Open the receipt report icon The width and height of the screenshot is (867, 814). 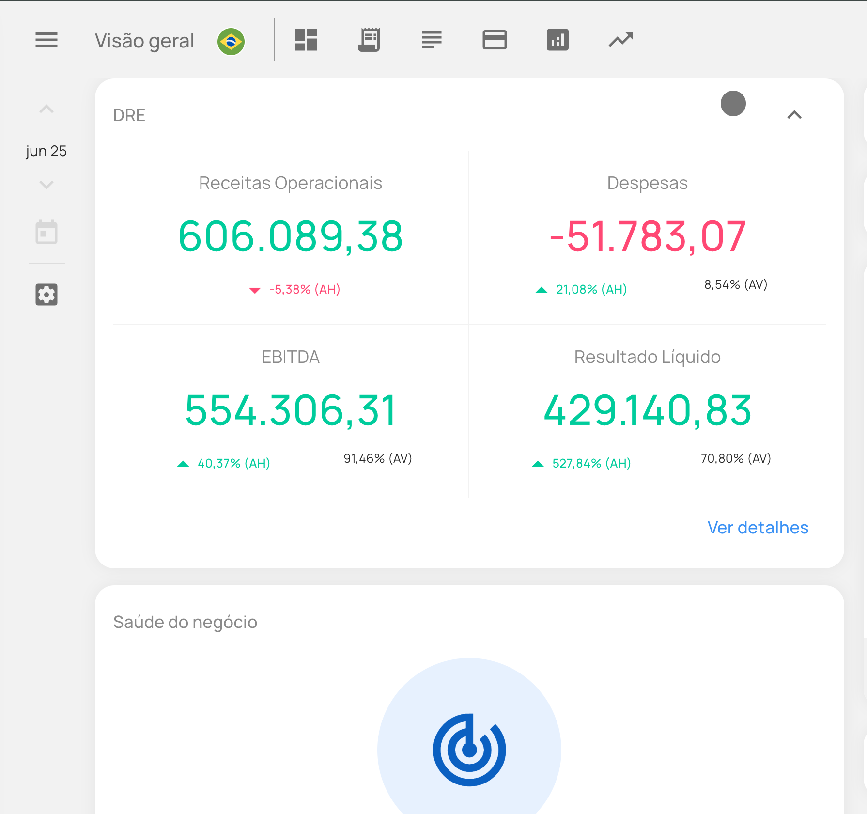[x=369, y=40]
